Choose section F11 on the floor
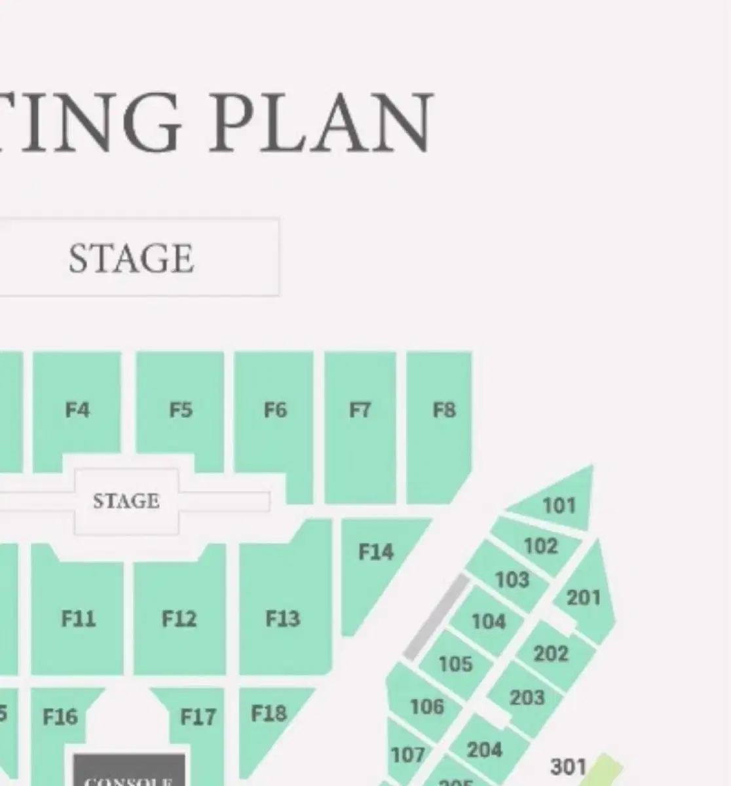The height and width of the screenshot is (786, 731). pyautogui.click(x=78, y=618)
